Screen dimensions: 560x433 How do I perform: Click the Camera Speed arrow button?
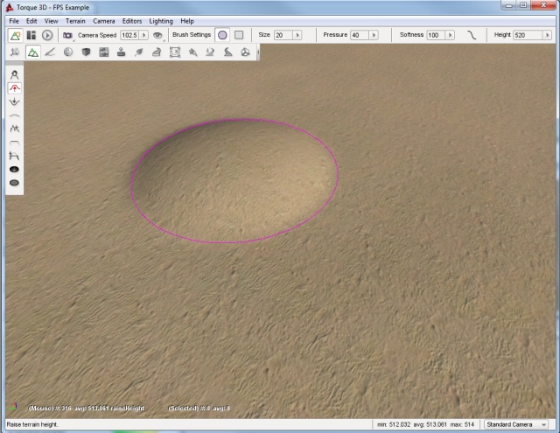pyautogui.click(x=143, y=35)
